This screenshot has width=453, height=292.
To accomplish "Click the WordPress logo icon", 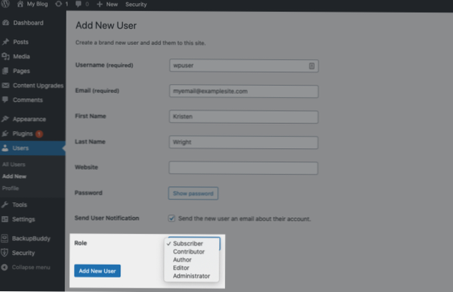I will tap(5, 4).
